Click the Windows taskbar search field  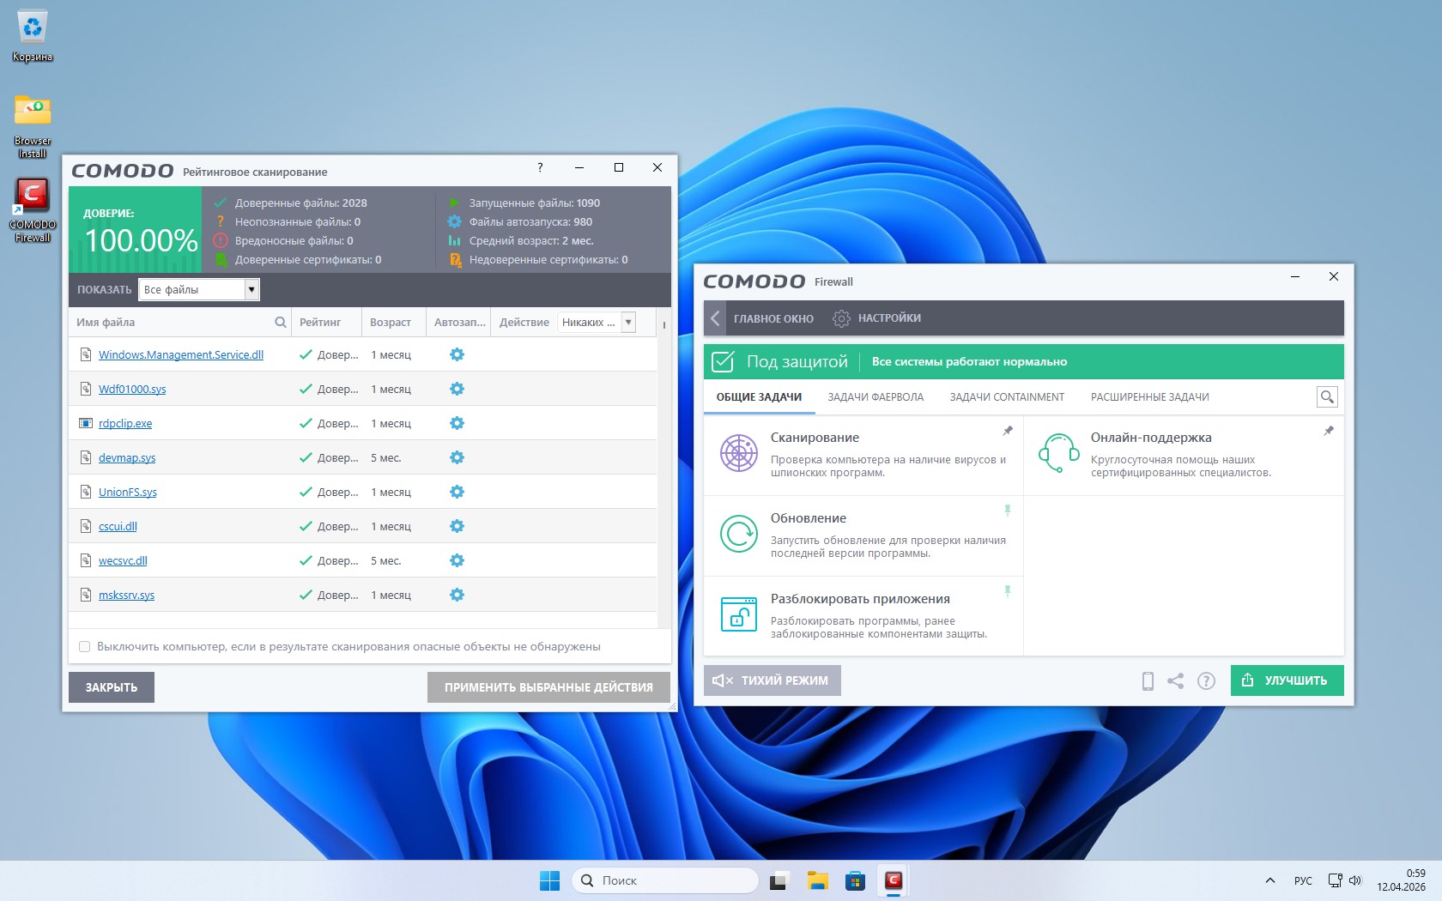665,880
